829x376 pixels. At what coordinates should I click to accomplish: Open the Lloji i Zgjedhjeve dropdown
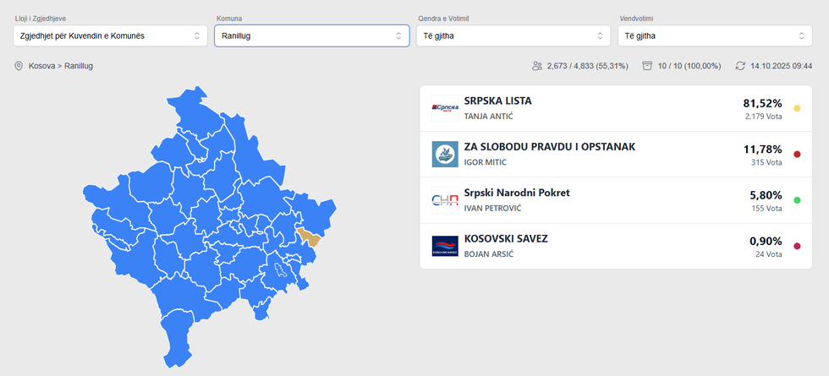click(x=110, y=35)
